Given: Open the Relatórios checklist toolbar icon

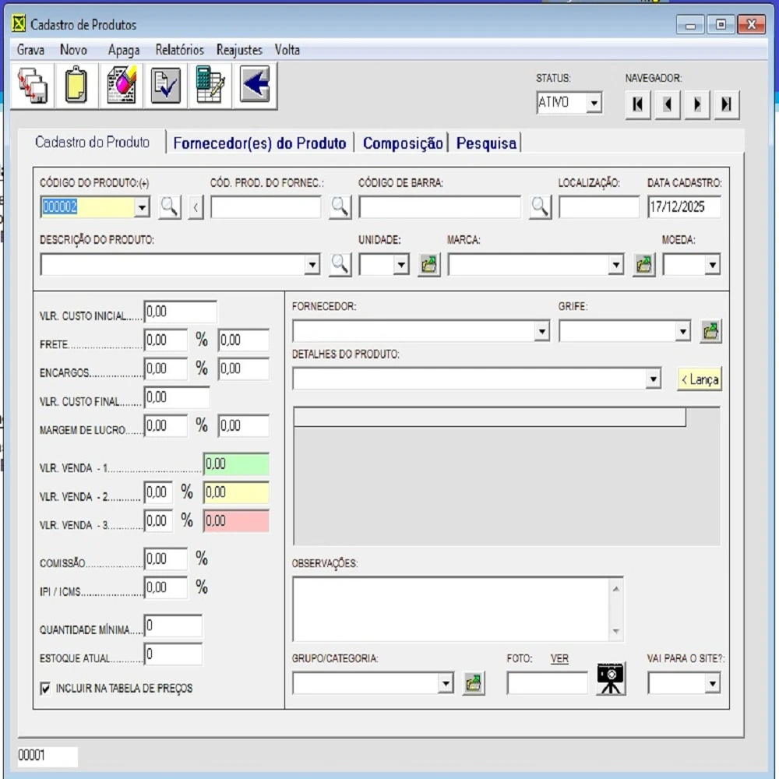Looking at the screenshot, I should pyautogui.click(x=166, y=85).
